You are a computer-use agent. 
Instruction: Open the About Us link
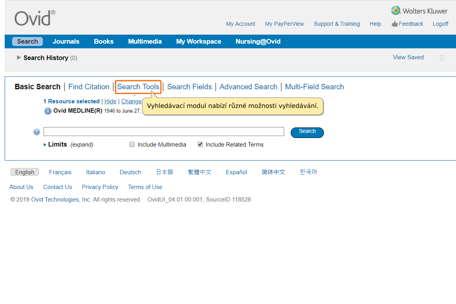point(21,187)
